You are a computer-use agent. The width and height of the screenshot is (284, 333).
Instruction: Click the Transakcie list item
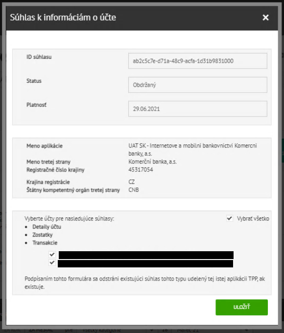(45, 243)
